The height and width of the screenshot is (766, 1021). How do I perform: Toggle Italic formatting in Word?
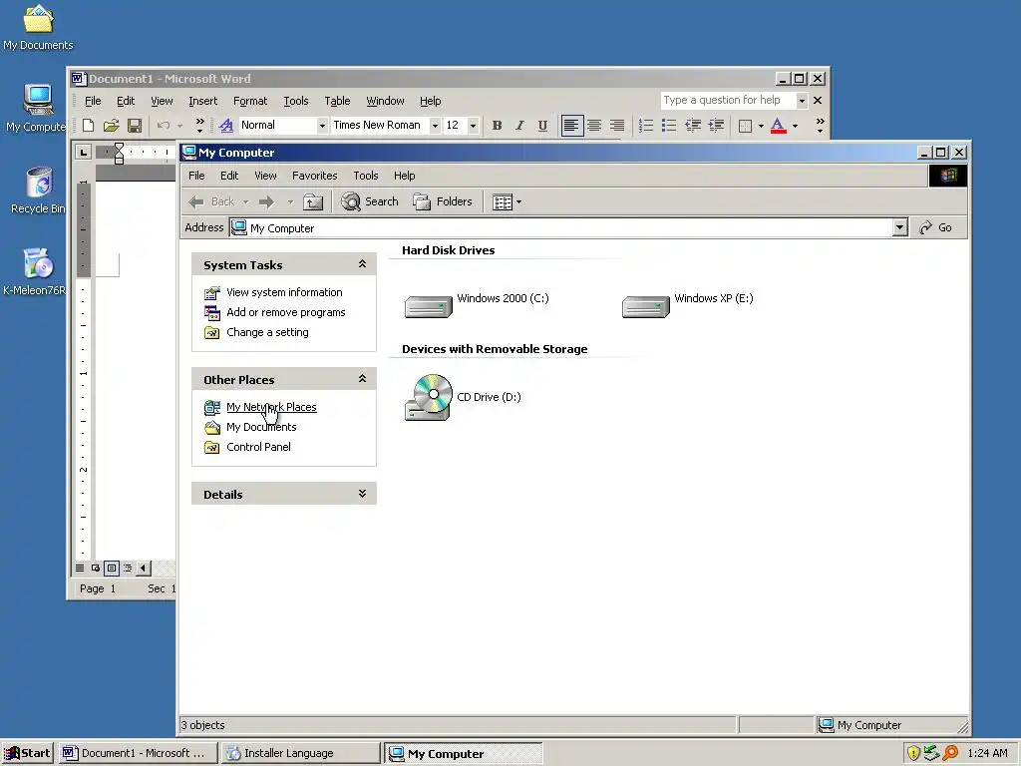click(519, 125)
